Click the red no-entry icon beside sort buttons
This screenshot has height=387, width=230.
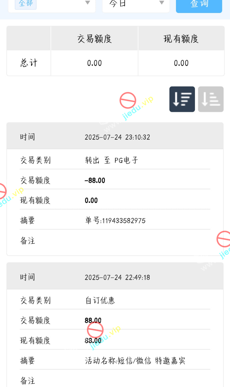click(x=128, y=100)
